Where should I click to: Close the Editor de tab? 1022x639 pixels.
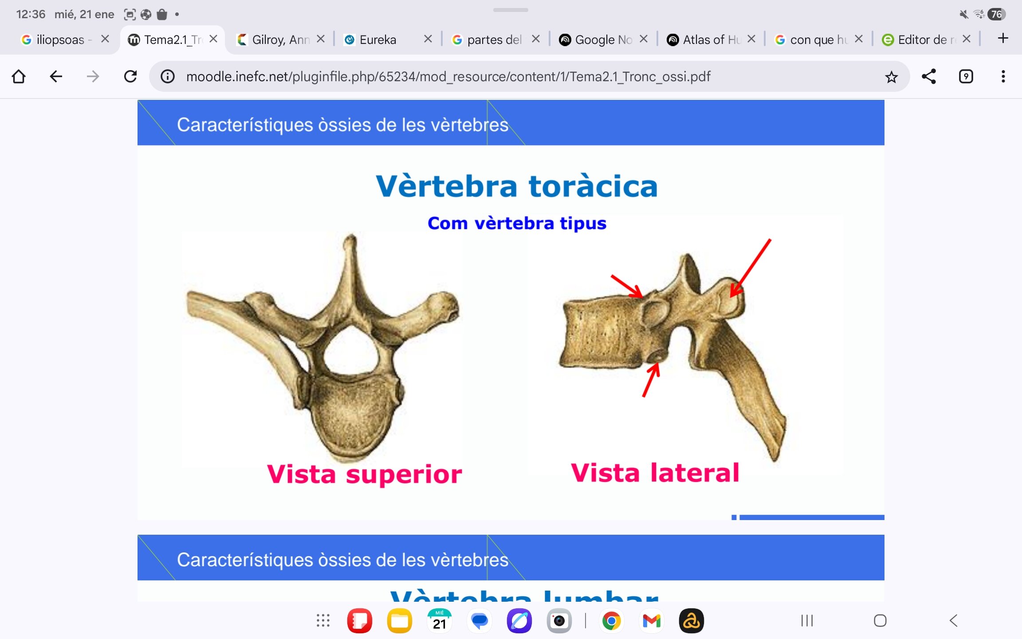tap(967, 39)
